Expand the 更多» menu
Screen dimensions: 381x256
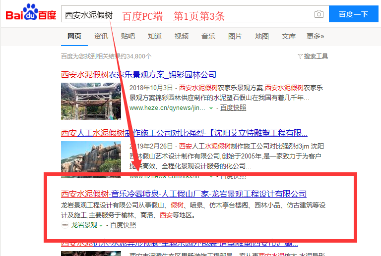[315, 36]
